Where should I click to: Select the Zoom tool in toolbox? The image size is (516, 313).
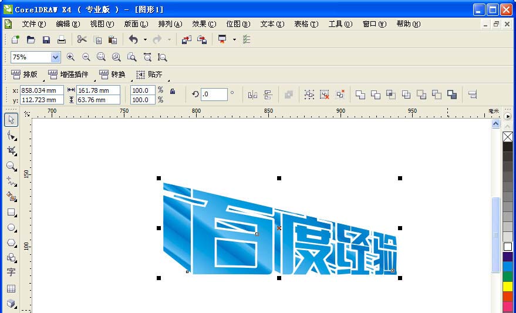[12, 166]
